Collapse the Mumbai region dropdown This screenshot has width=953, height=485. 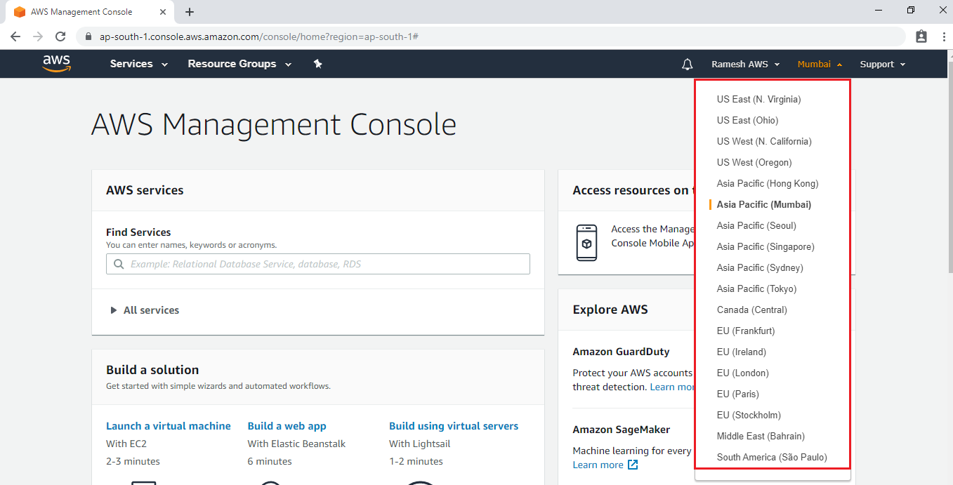tap(820, 65)
